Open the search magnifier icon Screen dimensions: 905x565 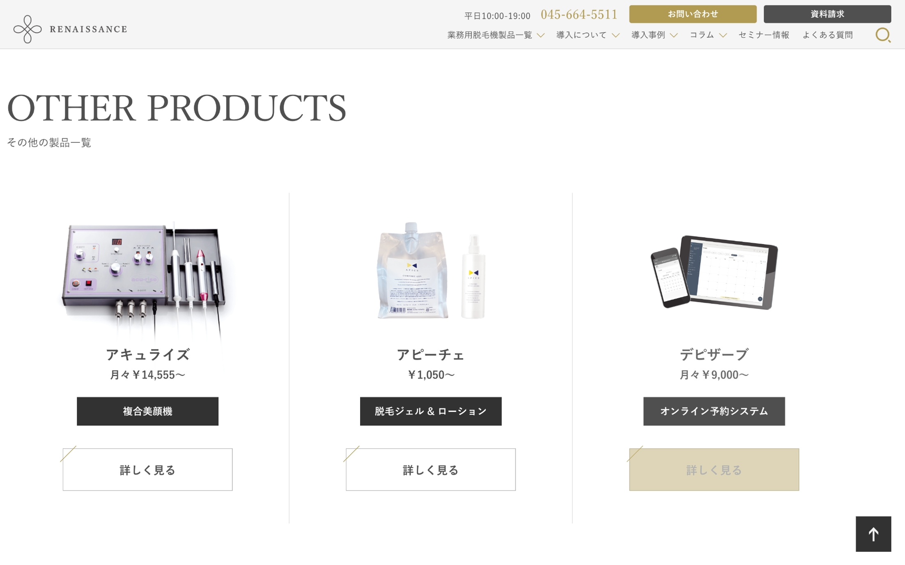pyautogui.click(x=883, y=35)
